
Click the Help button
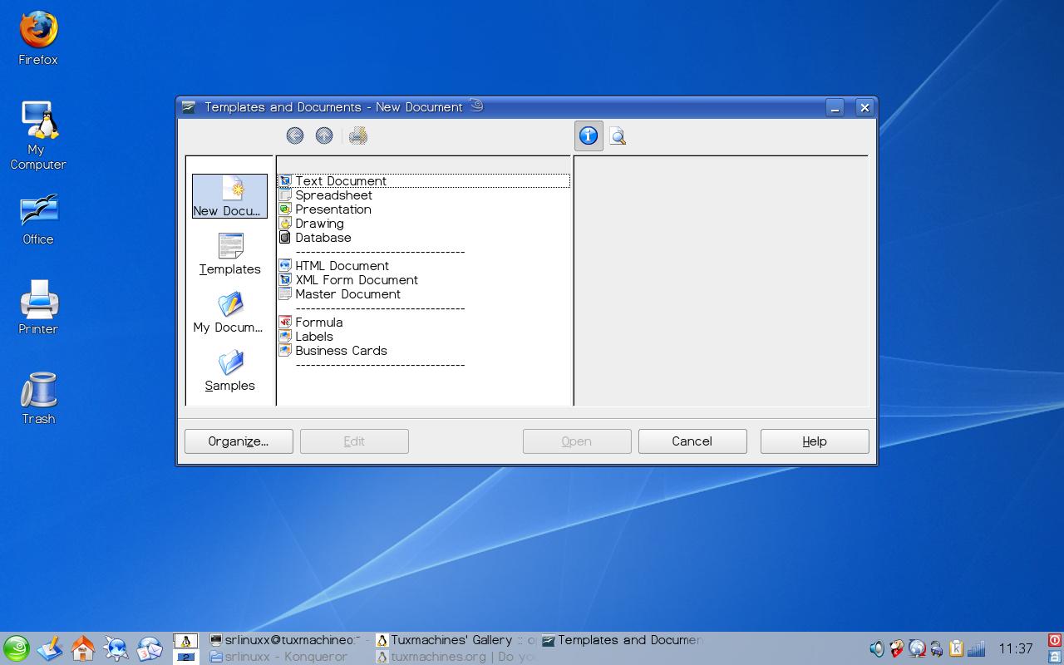click(815, 441)
